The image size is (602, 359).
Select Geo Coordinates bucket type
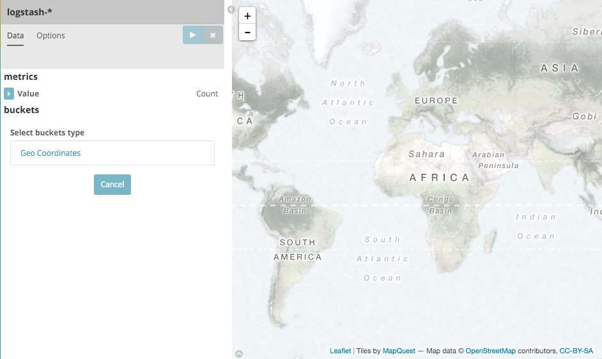50,153
